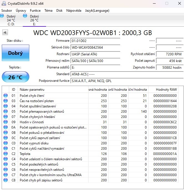This screenshot has height=190, width=184.
Task: Click the Podporované funkce field
Action: tap(127, 81)
